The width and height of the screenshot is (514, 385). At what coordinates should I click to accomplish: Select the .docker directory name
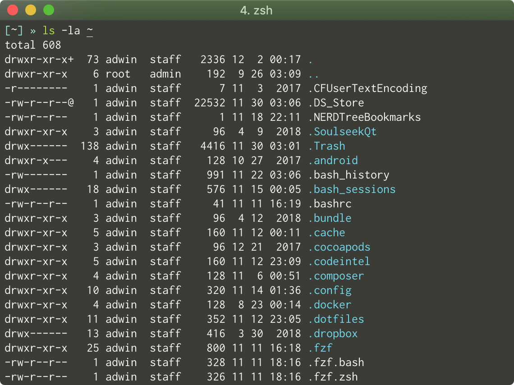(x=332, y=304)
